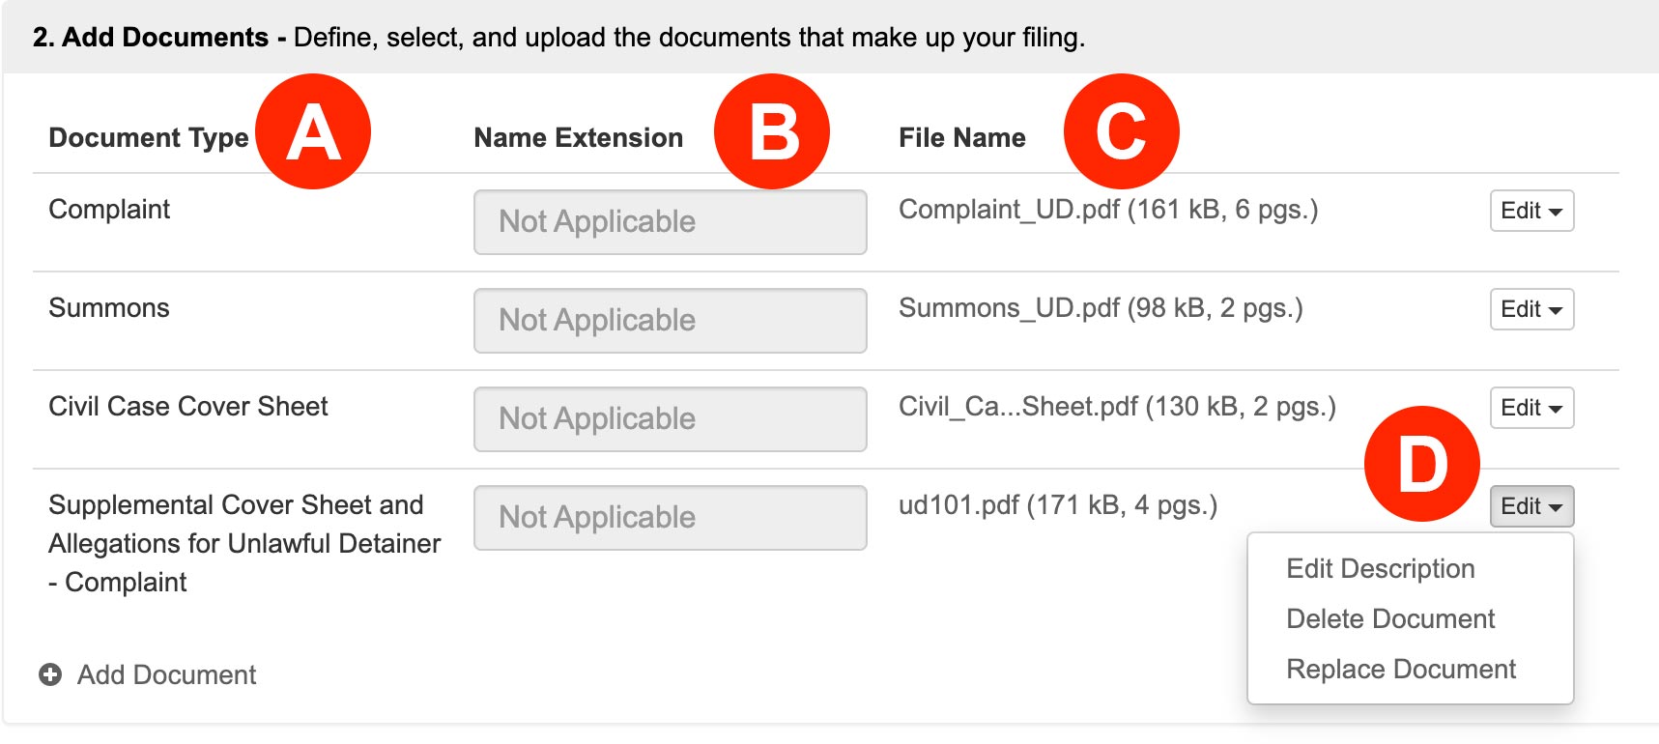This screenshot has width=1659, height=744.
Task: Click the red marker D near the Edit menu
Action: 1421,462
